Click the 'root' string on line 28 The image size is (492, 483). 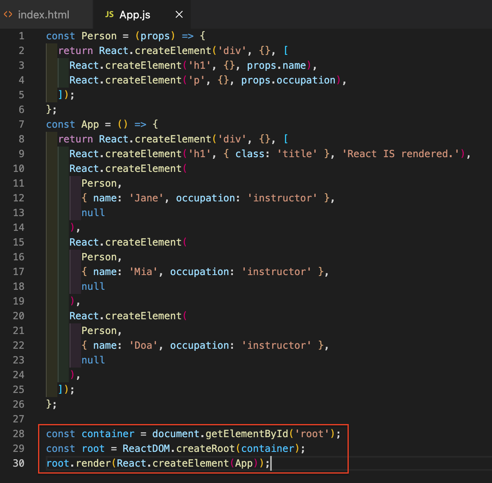tap(312, 434)
